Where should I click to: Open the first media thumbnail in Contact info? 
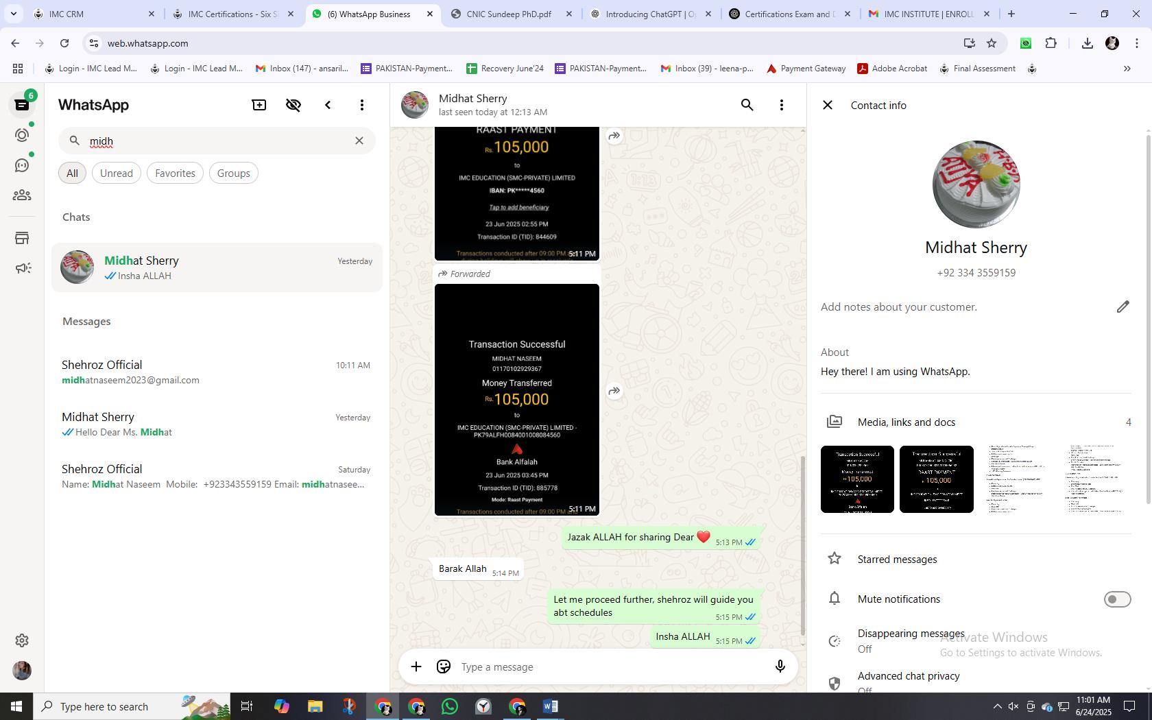(857, 479)
